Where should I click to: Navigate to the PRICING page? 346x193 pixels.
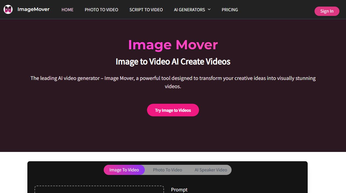point(230,10)
